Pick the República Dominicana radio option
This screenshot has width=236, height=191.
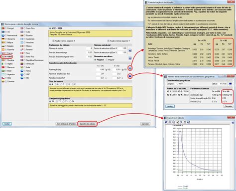click(24, 60)
